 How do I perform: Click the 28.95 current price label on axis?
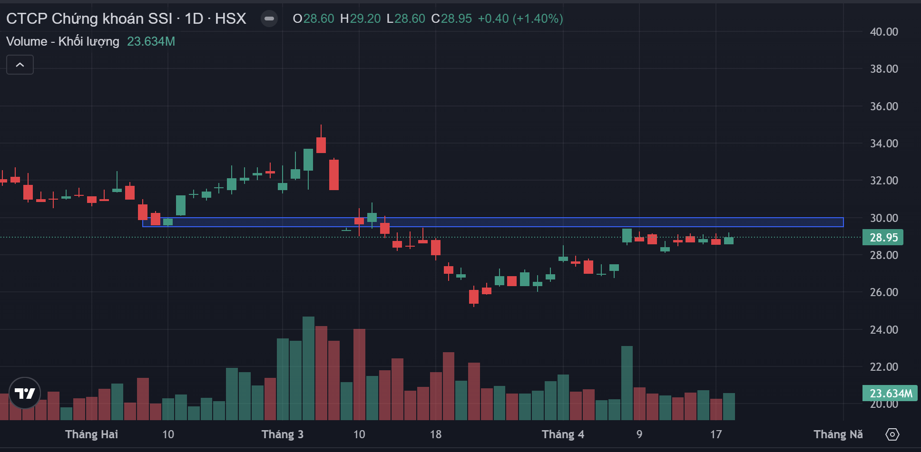point(883,238)
